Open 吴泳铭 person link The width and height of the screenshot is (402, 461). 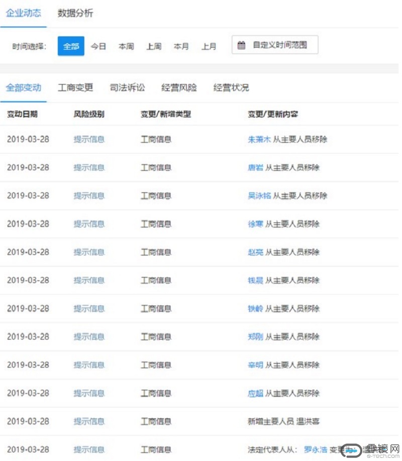click(259, 196)
